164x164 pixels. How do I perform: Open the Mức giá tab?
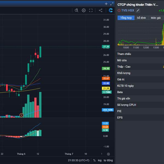pyautogui.click(x=156, y=18)
